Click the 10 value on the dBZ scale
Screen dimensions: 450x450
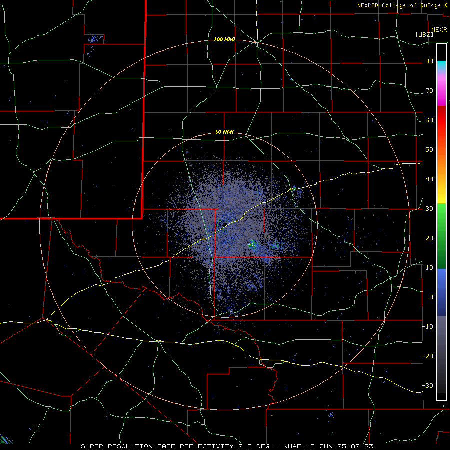coord(429,268)
